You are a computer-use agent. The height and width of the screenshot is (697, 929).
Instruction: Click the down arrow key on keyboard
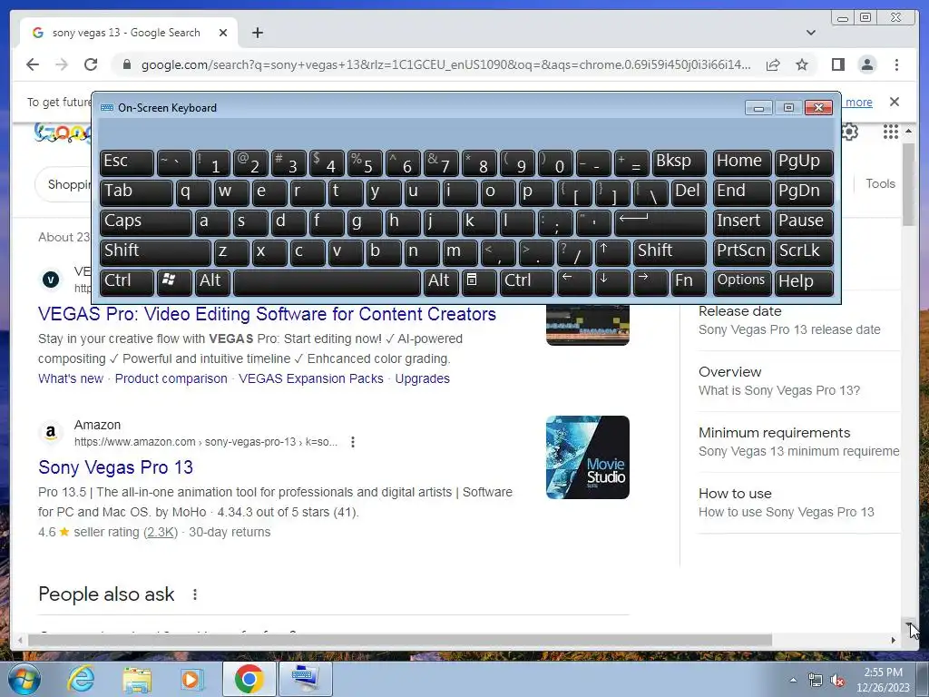pos(612,281)
